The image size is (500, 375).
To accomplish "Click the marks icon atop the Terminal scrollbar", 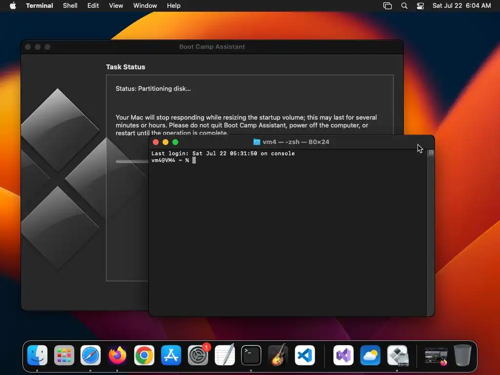I will (431, 153).
